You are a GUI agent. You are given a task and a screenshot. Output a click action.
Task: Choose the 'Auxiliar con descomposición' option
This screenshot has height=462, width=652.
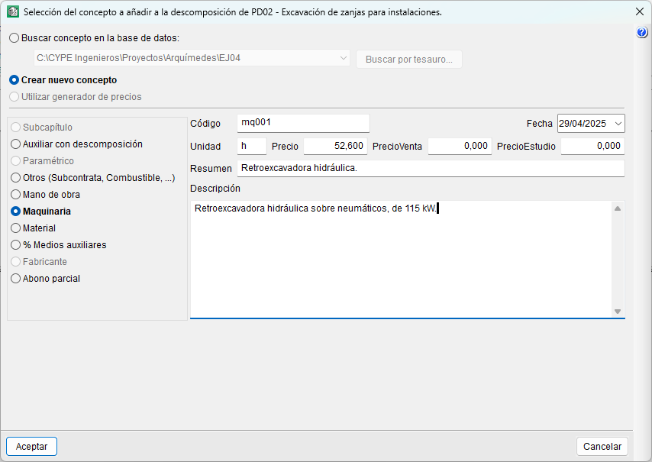(x=15, y=144)
